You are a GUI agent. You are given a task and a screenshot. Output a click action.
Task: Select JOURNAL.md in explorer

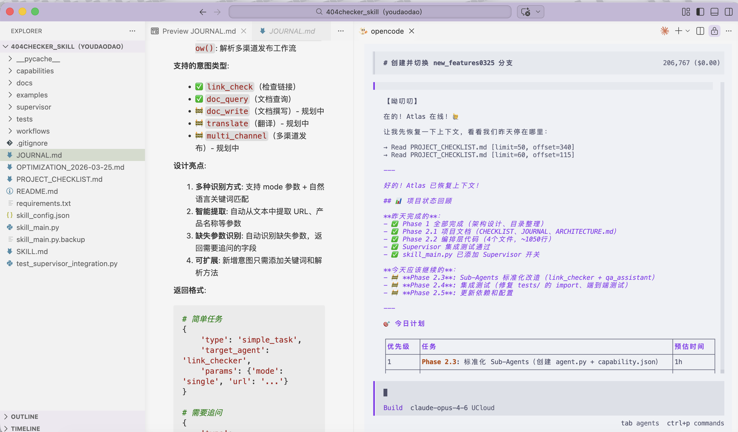[x=72, y=155]
